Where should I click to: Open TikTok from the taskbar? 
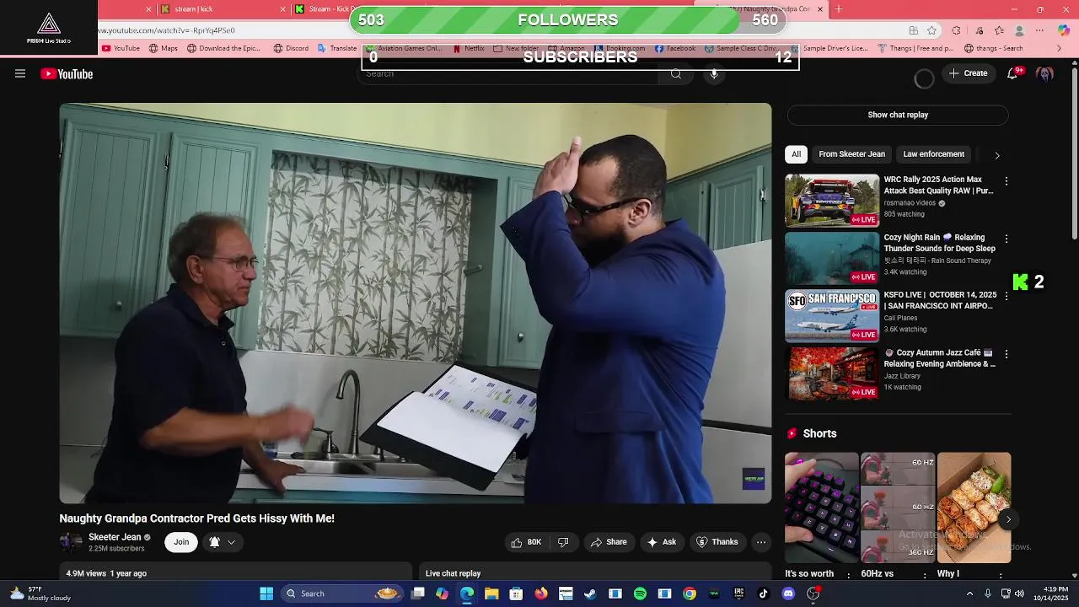(x=764, y=594)
